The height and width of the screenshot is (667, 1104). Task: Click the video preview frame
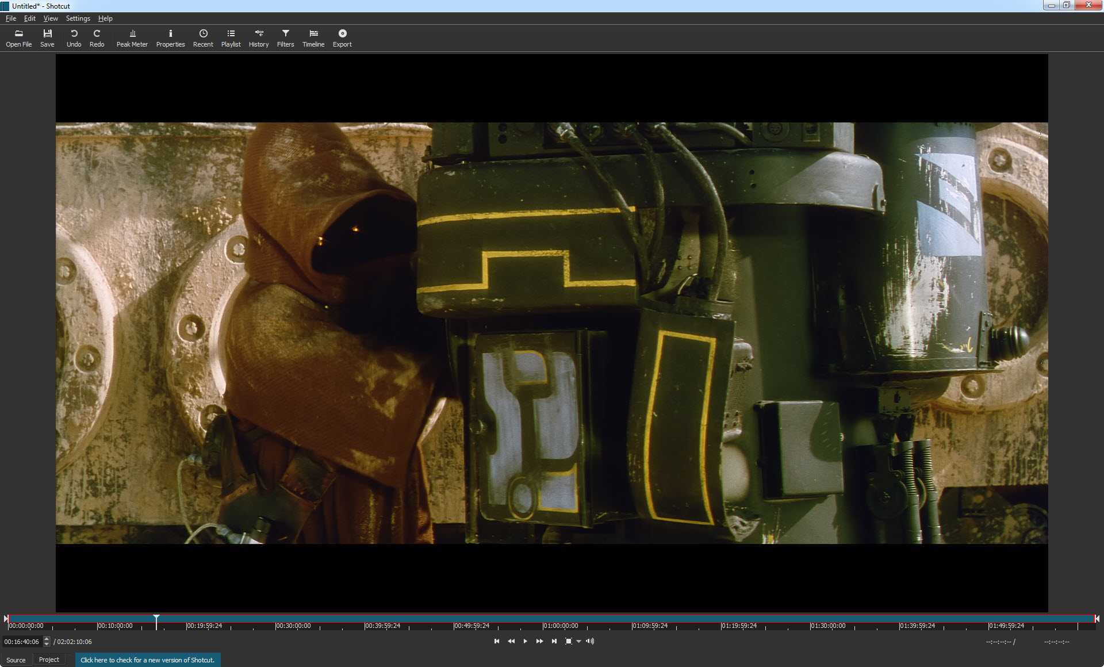point(552,333)
